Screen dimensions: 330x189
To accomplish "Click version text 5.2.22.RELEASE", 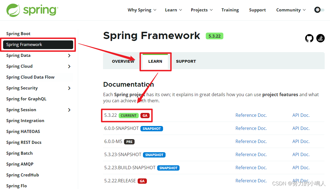I will pyautogui.click(x=120, y=181).
